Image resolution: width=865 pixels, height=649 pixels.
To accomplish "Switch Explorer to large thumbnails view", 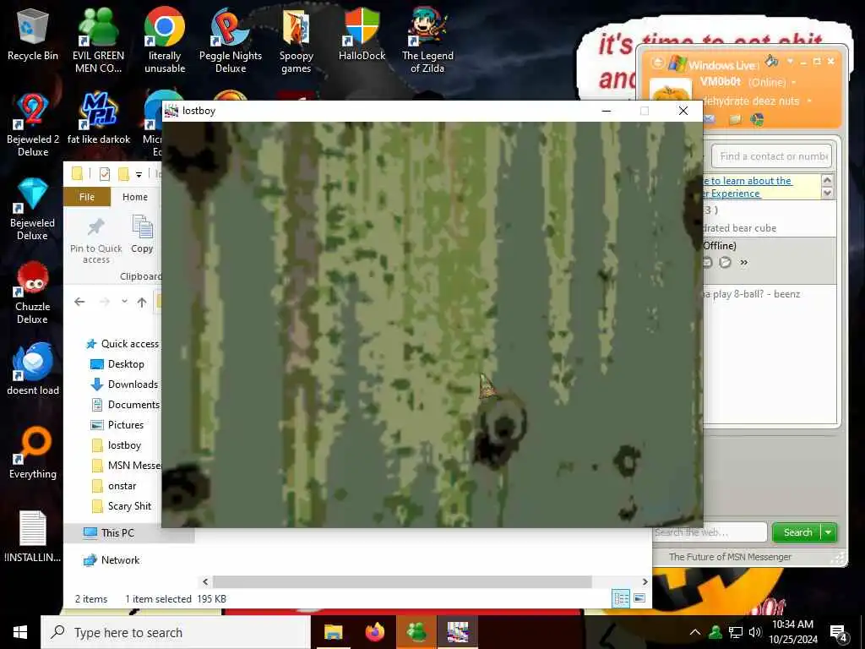I will [639, 598].
